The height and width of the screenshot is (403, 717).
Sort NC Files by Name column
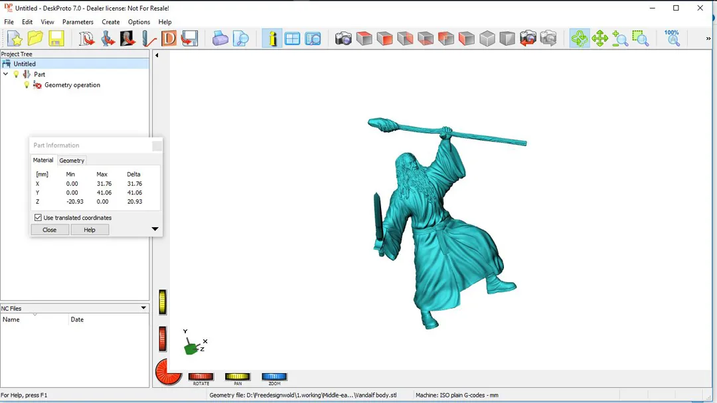[35, 319]
